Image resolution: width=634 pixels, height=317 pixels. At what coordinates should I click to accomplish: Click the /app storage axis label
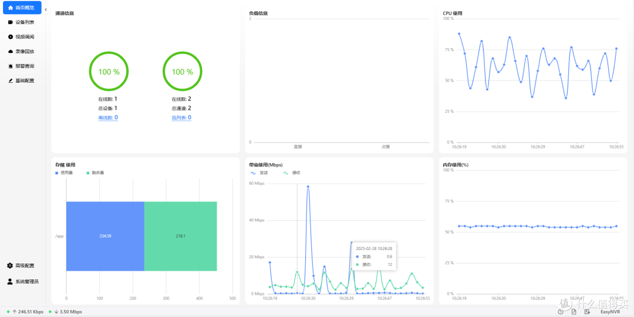pos(59,236)
